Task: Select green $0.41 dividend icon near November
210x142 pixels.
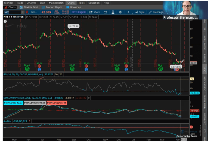Action: 117,69
